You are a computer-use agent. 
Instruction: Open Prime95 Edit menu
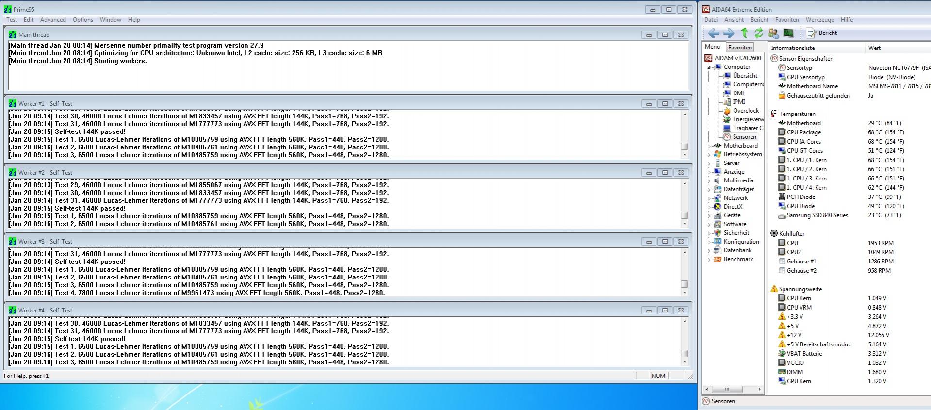tap(29, 20)
